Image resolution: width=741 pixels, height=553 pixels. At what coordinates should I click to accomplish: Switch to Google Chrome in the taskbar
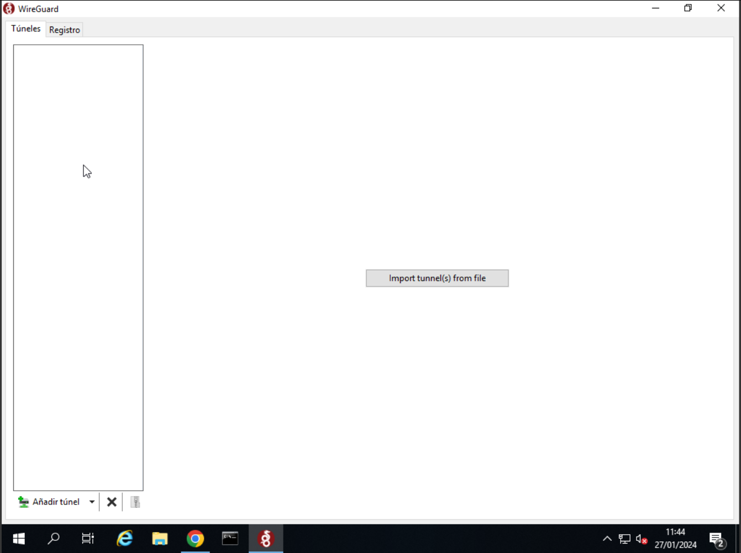point(195,539)
